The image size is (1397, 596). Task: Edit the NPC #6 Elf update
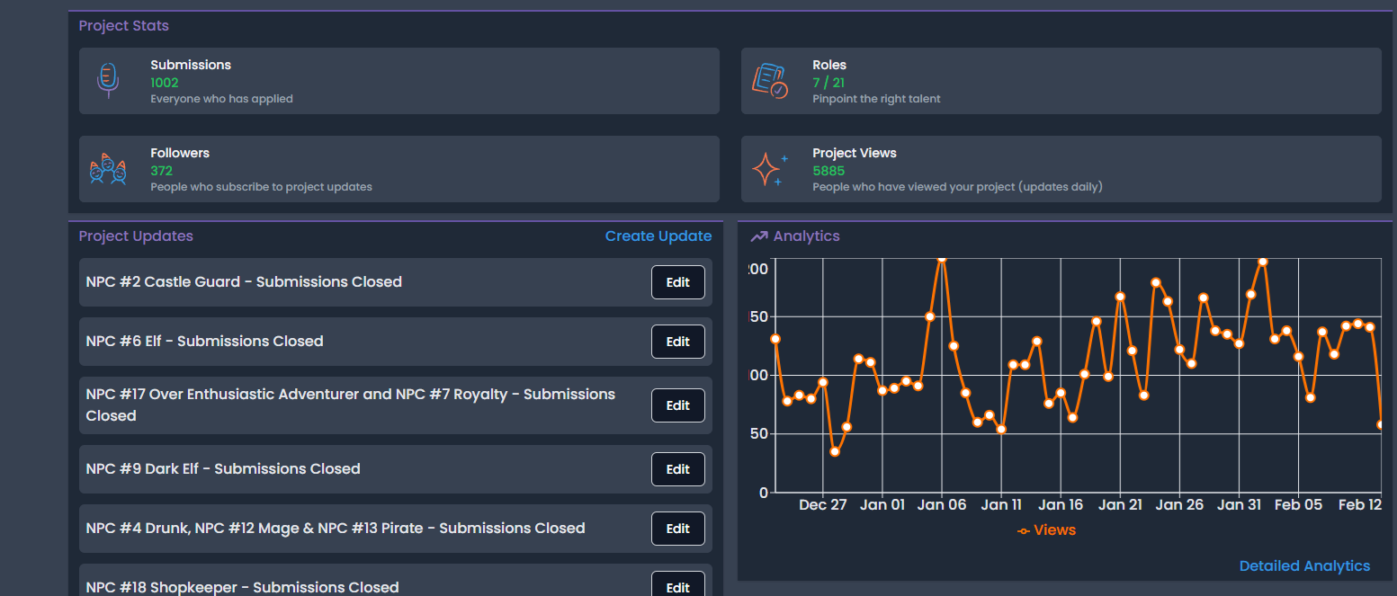point(677,342)
